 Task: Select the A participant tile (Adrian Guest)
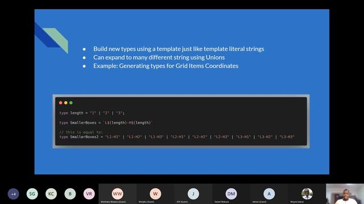(x=269, y=194)
